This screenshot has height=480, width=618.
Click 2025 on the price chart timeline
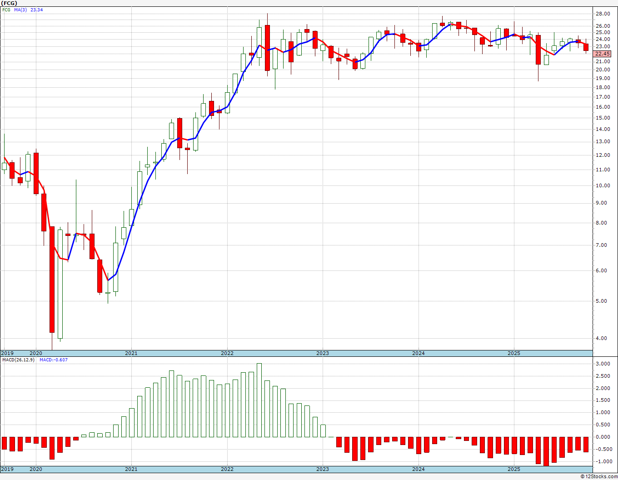tap(514, 353)
